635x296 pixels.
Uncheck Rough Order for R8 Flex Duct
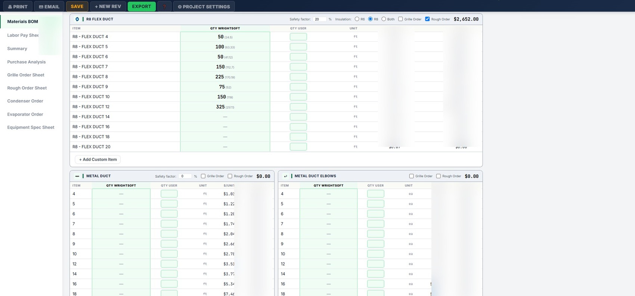pos(427,19)
